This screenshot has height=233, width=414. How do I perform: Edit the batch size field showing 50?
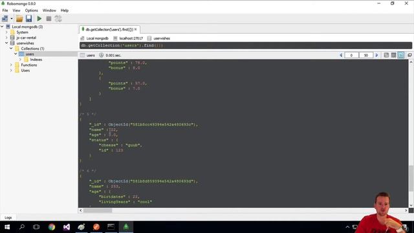click(366, 55)
